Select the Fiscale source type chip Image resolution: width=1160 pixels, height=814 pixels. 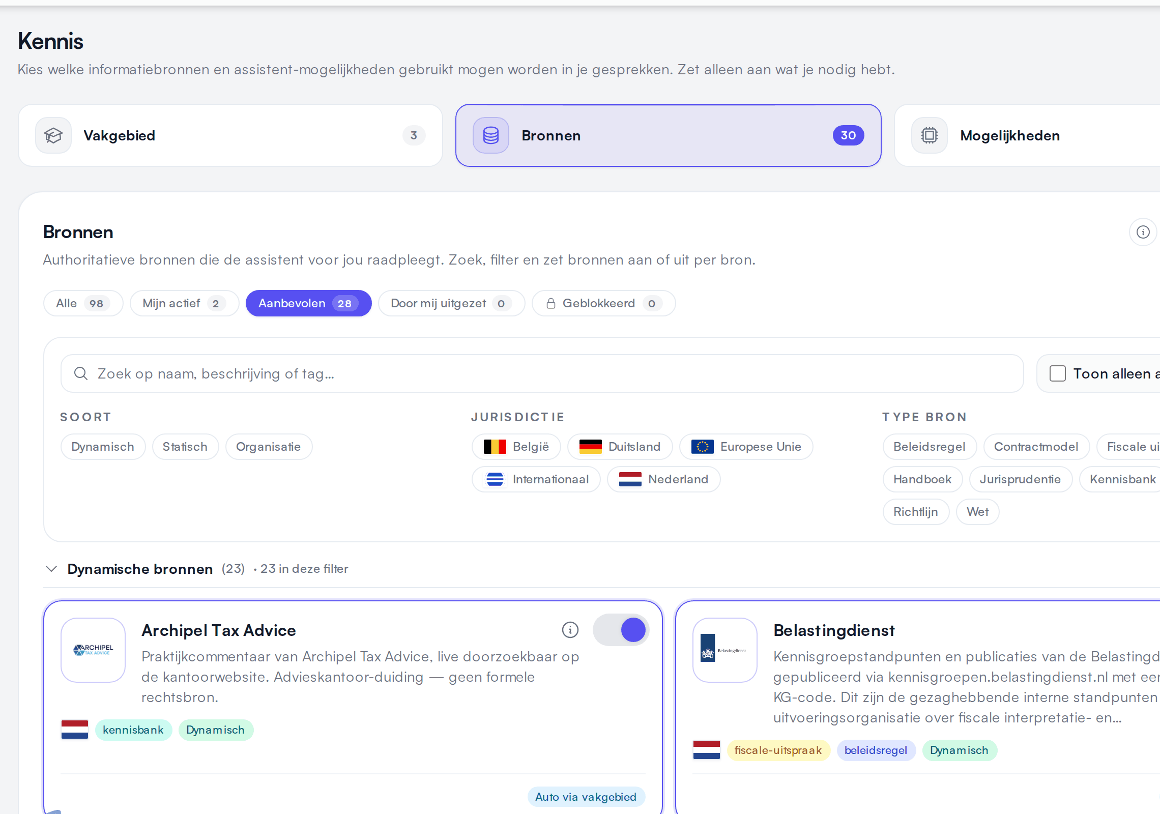click(1128, 447)
